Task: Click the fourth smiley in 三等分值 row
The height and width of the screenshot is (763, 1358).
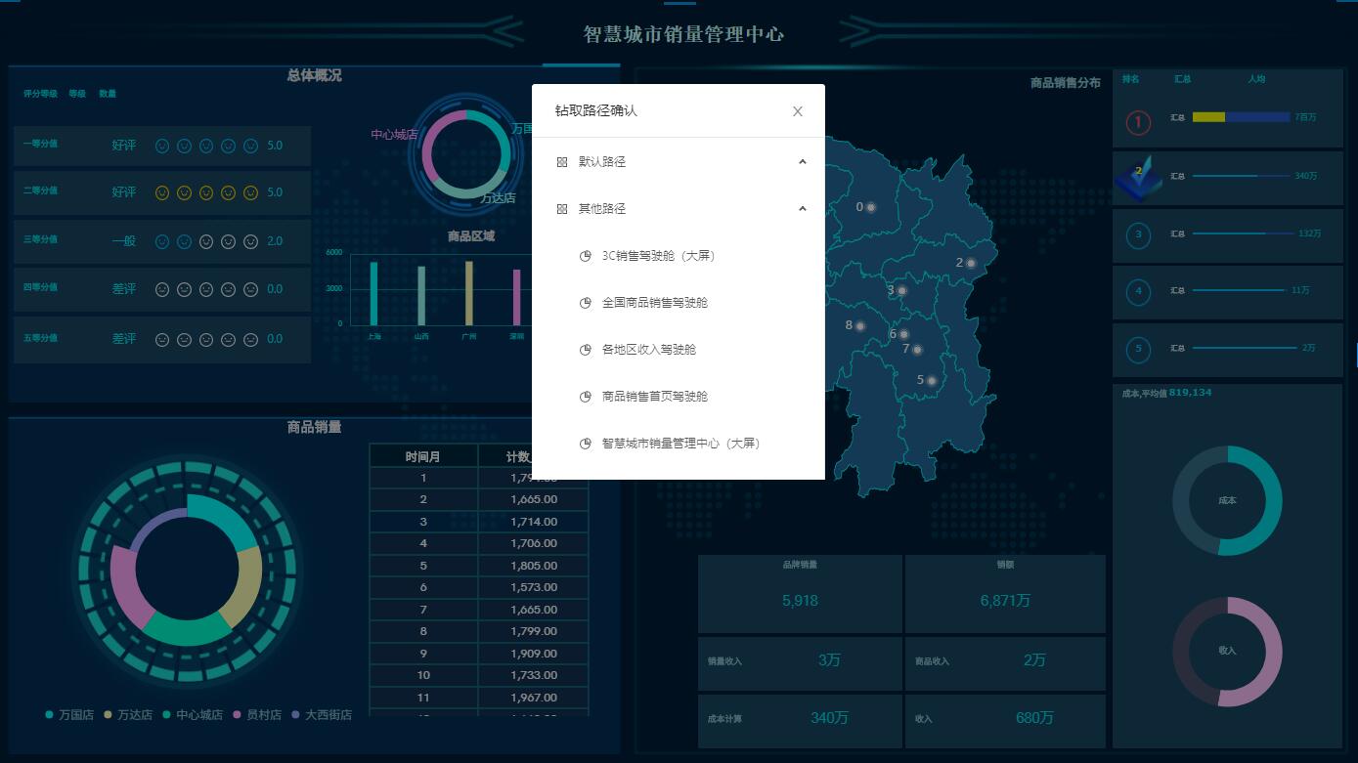Action: point(228,241)
